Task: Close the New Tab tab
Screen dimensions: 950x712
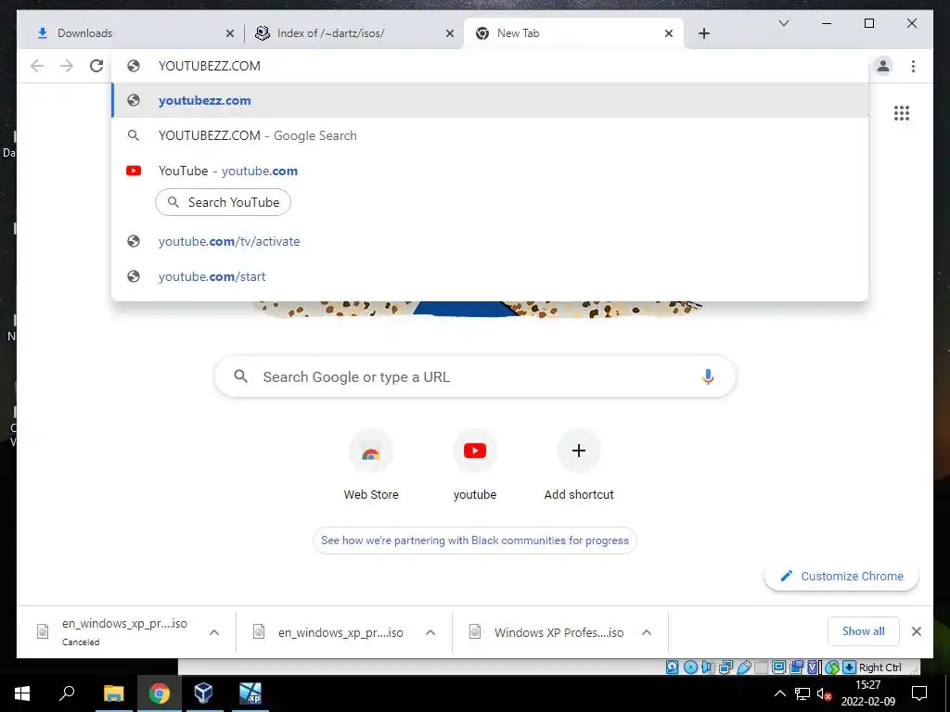Action: (669, 33)
